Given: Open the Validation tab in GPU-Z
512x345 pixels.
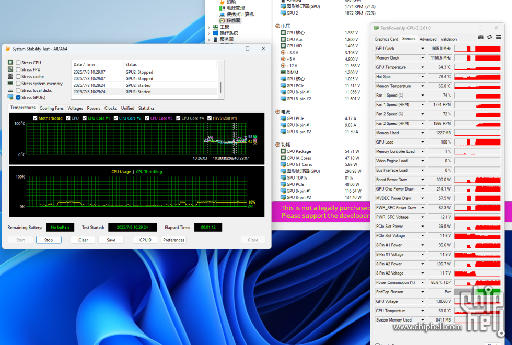Looking at the screenshot, I should coord(449,39).
